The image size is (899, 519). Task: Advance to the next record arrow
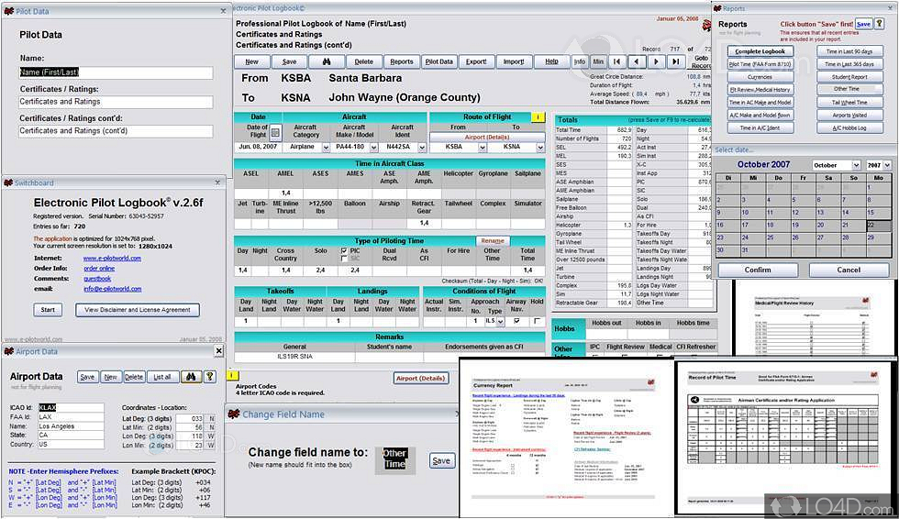coord(657,61)
